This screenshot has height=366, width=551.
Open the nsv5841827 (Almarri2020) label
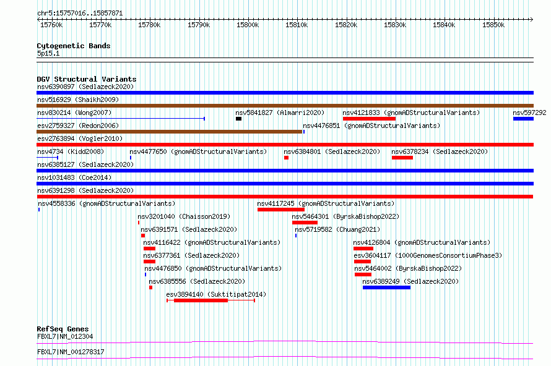pos(280,113)
